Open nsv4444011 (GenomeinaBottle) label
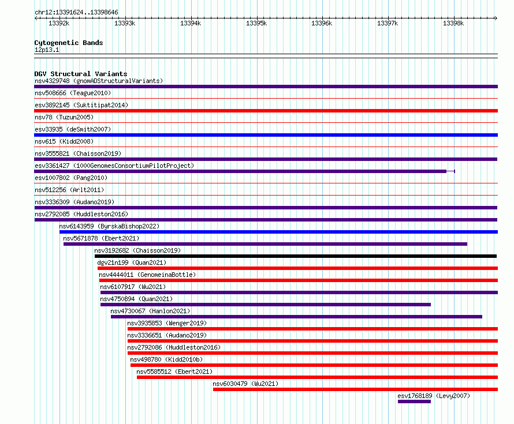This screenshot has height=424, width=514. pyautogui.click(x=147, y=275)
